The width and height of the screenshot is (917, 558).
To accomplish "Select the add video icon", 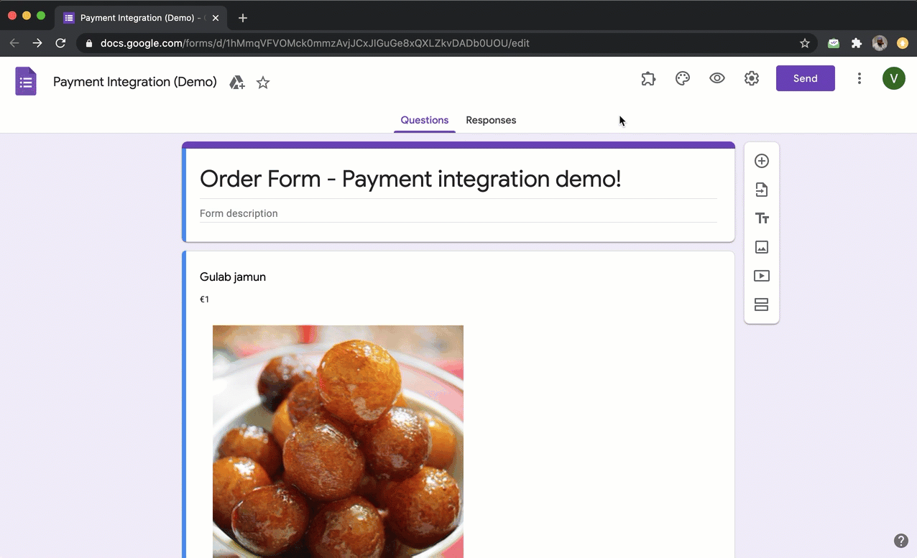I will (x=762, y=276).
